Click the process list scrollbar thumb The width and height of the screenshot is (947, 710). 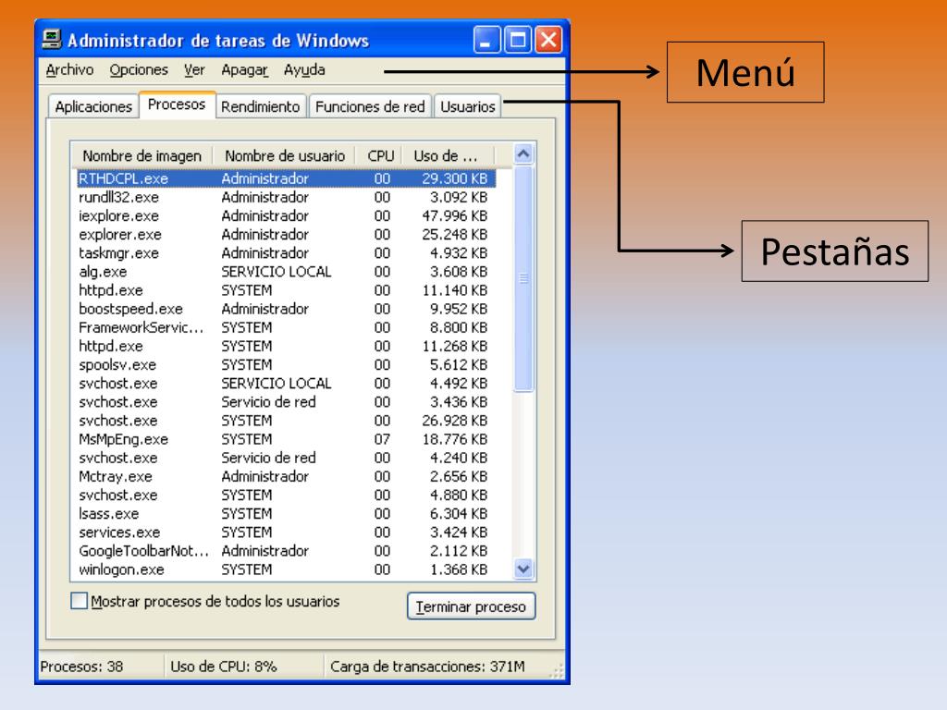tap(523, 278)
